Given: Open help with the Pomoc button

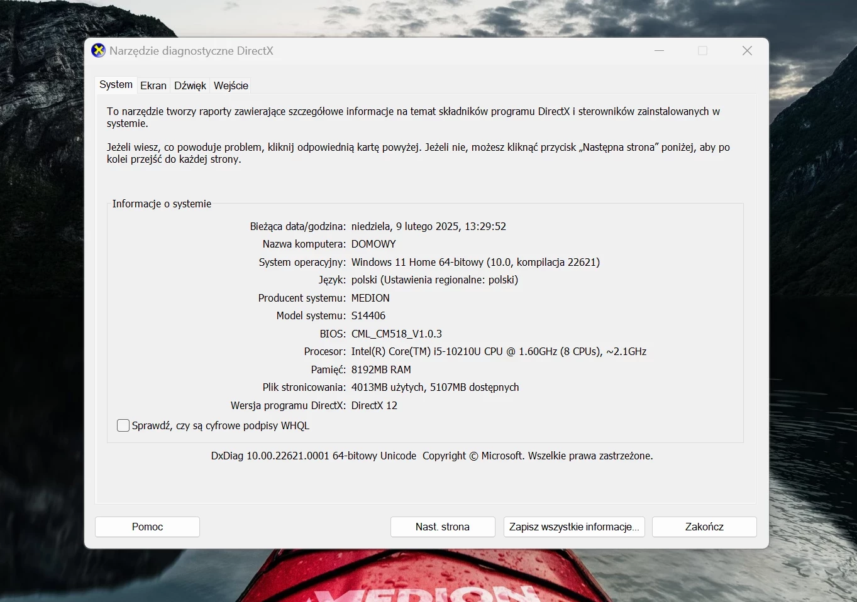Looking at the screenshot, I should tap(147, 527).
